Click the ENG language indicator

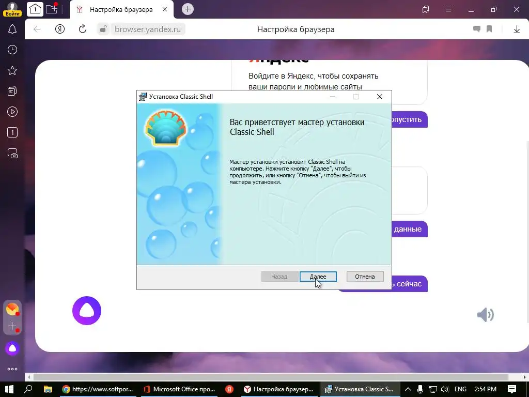pos(460,389)
